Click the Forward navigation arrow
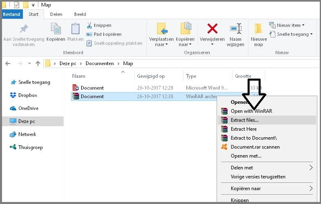This screenshot has height=204, width=321. click(20, 64)
